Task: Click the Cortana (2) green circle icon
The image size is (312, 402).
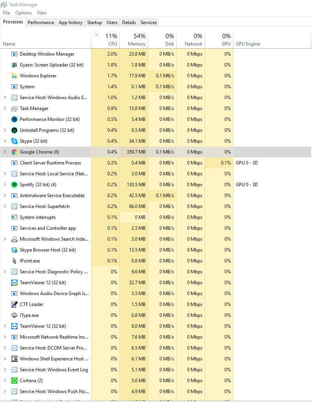Action: tap(14, 381)
